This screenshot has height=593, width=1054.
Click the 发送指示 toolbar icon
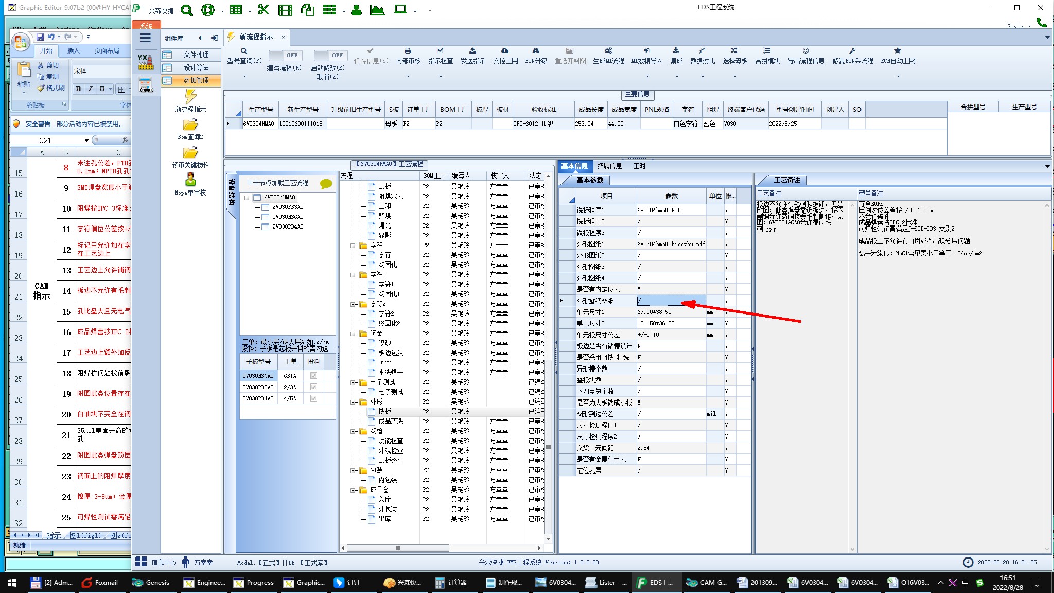coord(472,51)
